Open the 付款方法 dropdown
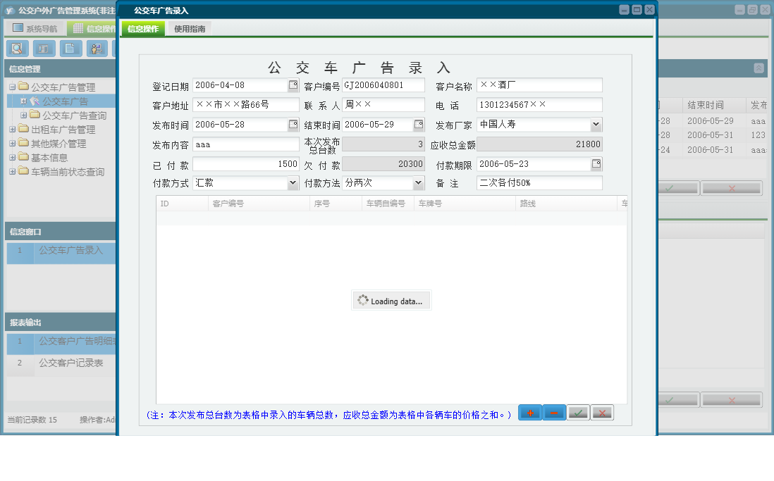Viewport: 774px width, 481px height. 418,183
